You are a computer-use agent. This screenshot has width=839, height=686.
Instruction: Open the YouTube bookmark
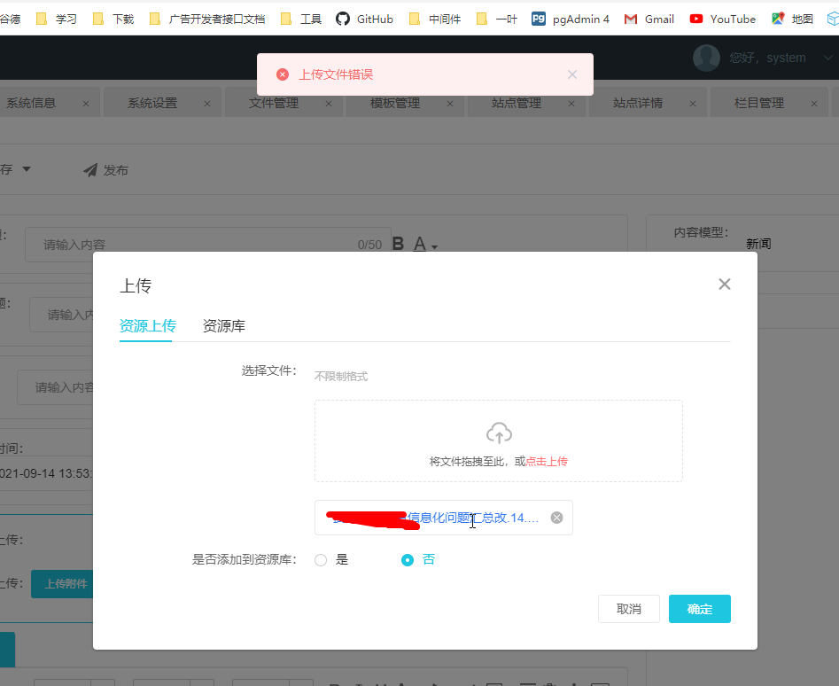722,19
